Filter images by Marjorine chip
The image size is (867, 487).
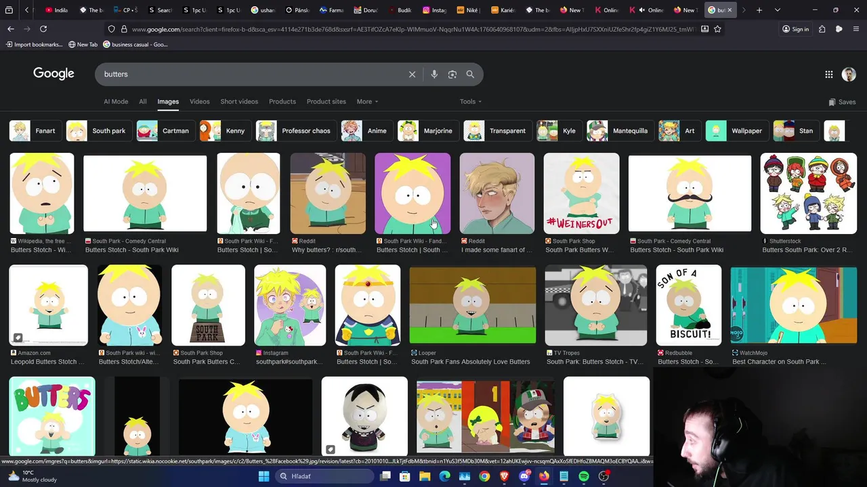click(x=428, y=131)
